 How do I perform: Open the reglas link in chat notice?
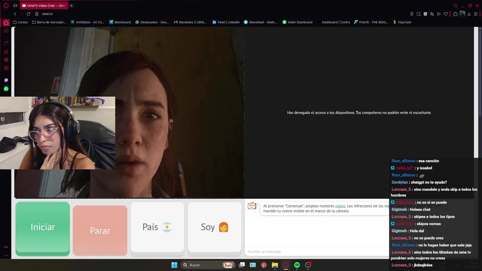click(x=340, y=206)
